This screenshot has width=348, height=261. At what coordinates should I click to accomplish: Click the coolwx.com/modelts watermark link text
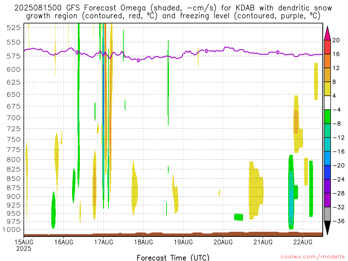(x=313, y=257)
